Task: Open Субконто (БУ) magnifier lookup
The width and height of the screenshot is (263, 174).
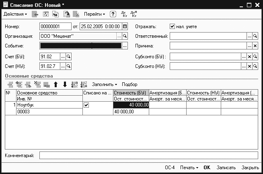Action: pyautogui.click(x=255, y=57)
